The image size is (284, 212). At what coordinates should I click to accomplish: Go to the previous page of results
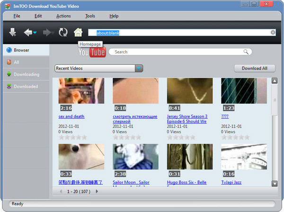61,191
